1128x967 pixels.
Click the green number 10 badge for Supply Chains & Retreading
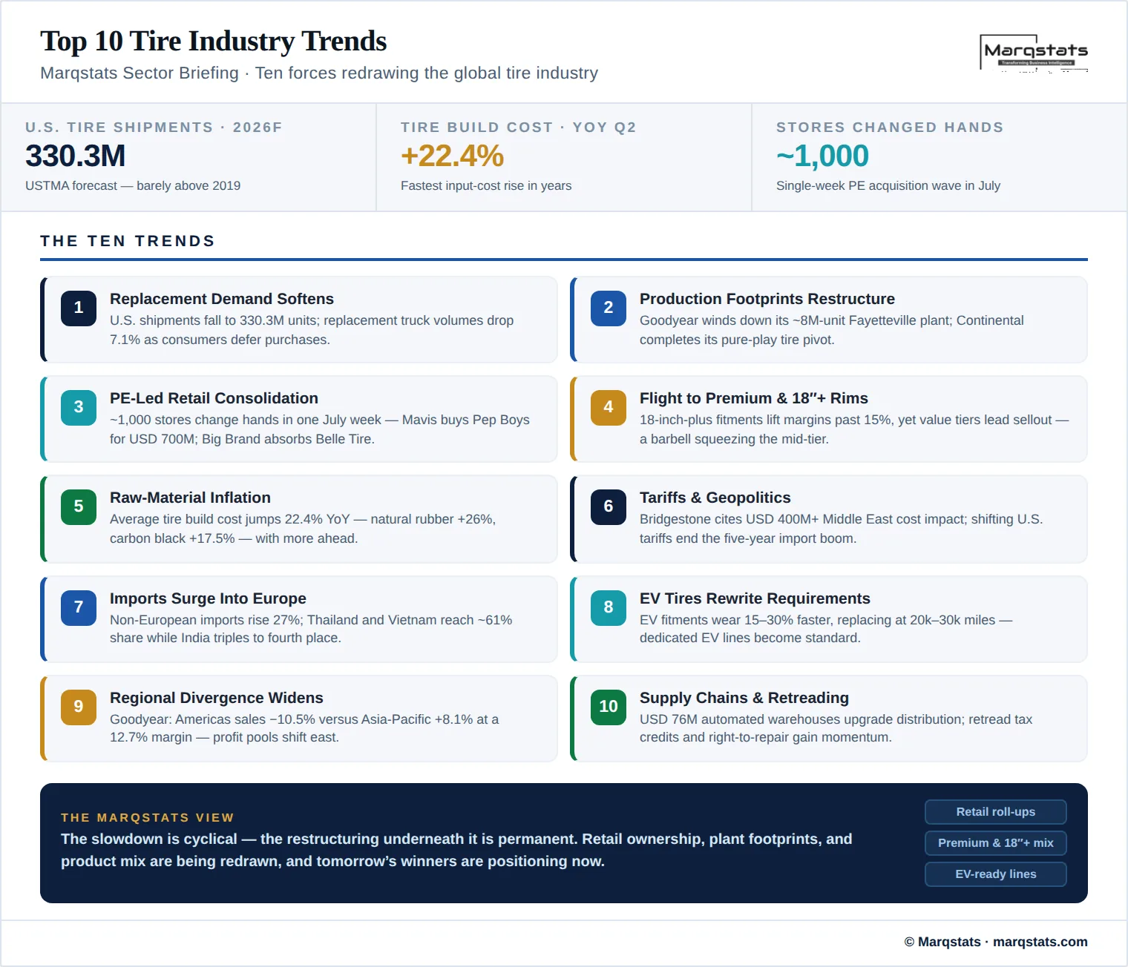[x=609, y=707]
